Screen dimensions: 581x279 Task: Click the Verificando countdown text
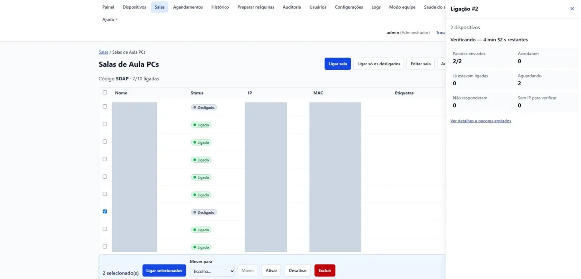pyautogui.click(x=489, y=40)
